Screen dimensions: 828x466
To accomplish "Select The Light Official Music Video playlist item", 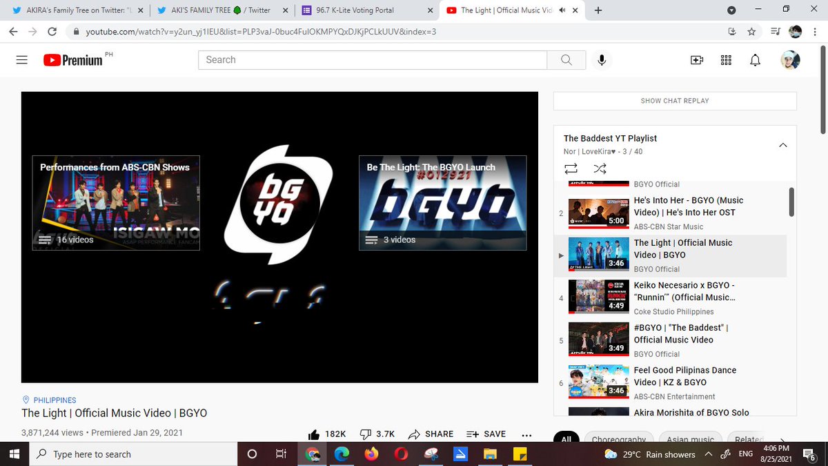I will (671, 256).
